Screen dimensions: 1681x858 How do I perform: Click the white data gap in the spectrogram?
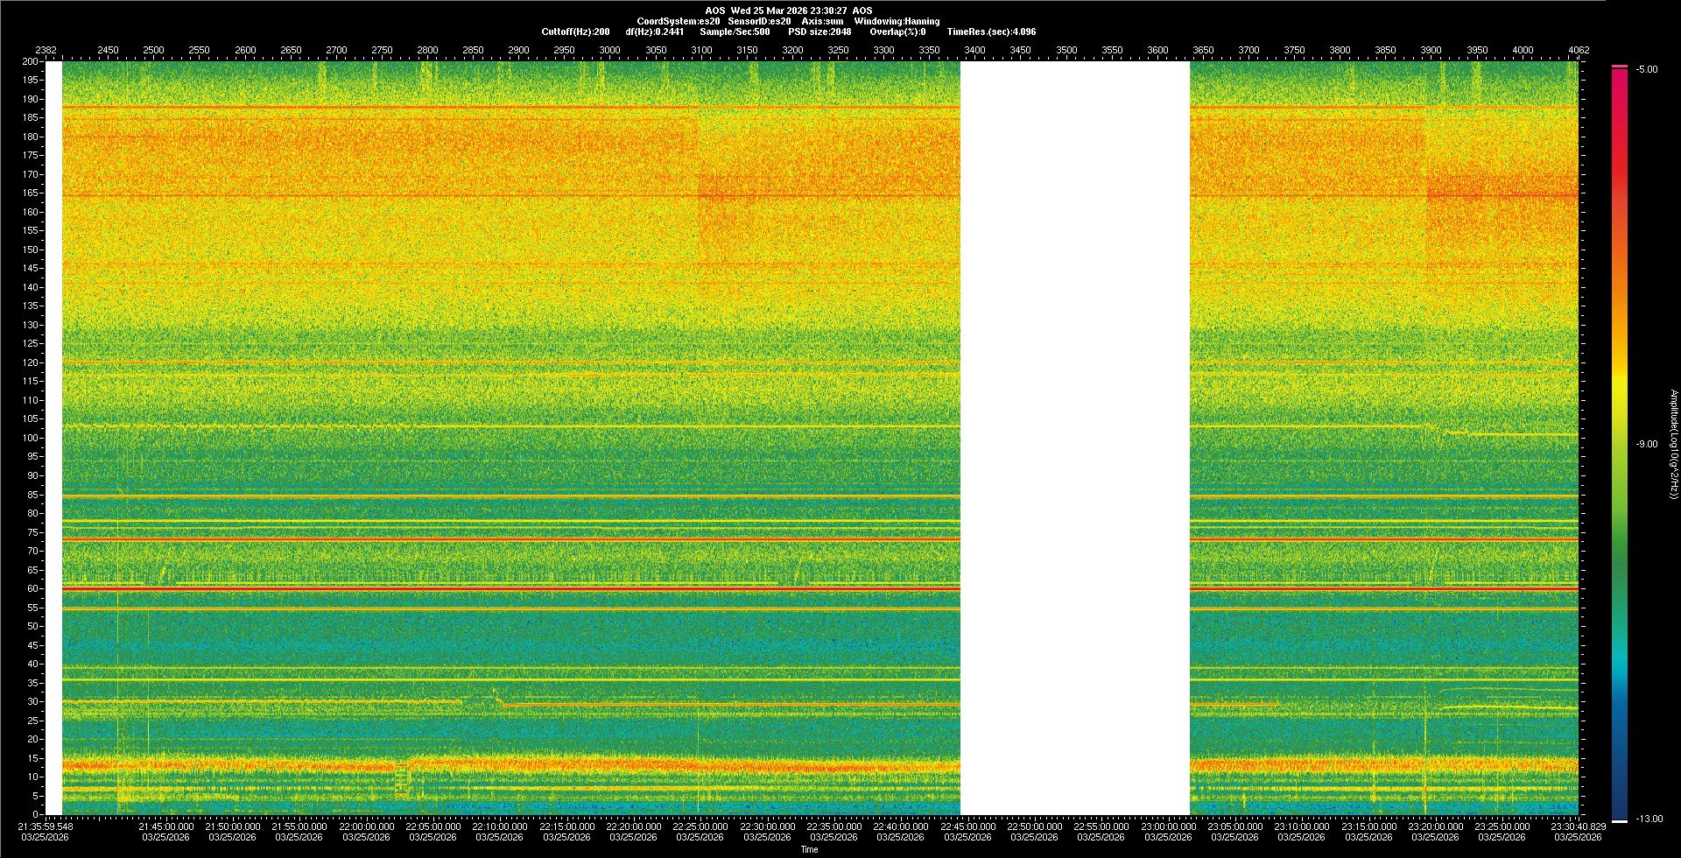pyautogui.click(x=1074, y=438)
